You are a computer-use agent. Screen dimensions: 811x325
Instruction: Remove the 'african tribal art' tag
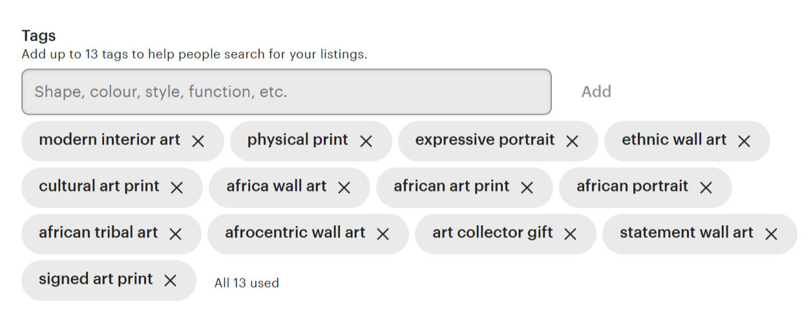click(x=175, y=234)
